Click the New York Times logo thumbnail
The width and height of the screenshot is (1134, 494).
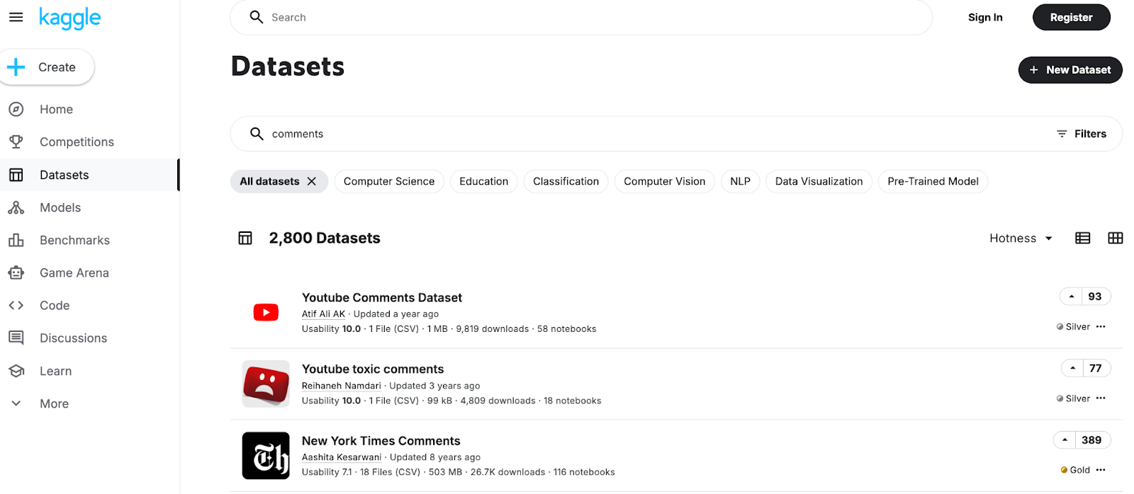[x=266, y=456]
